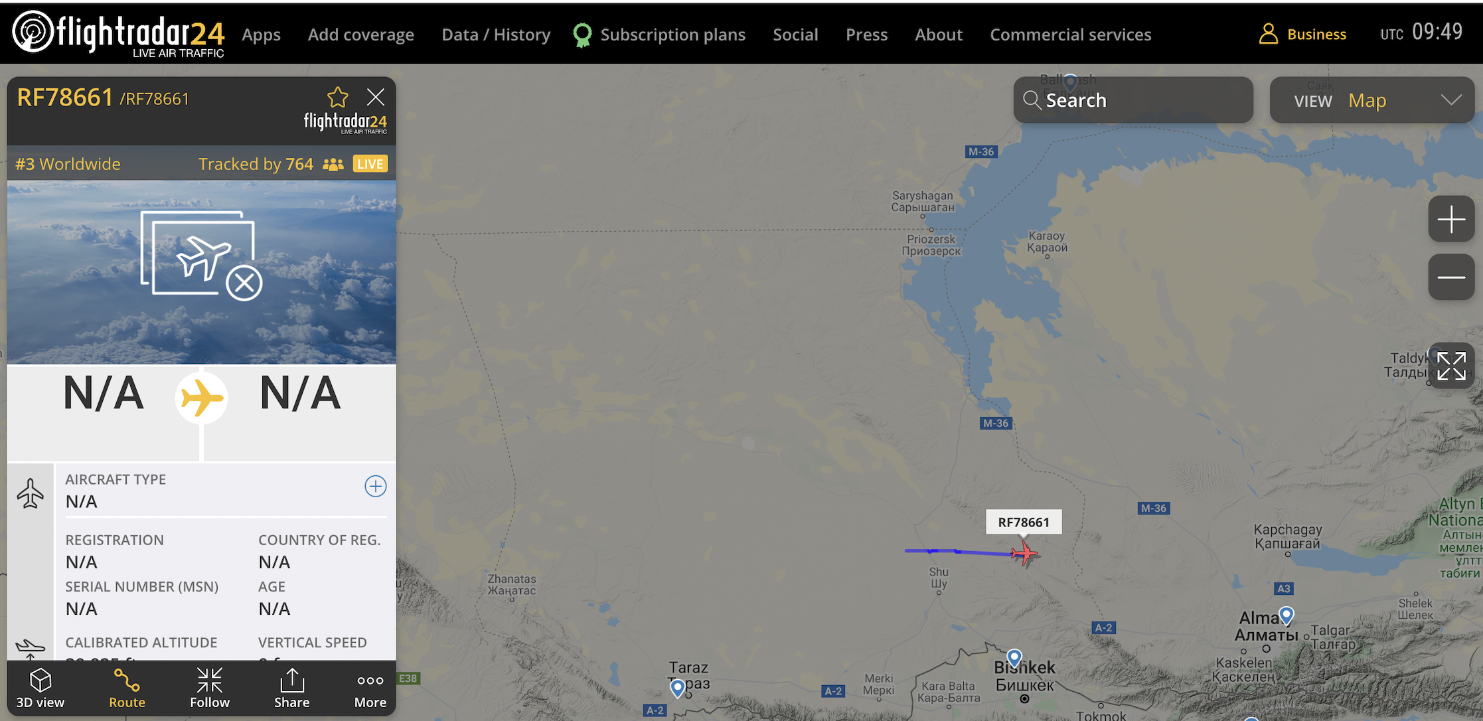The image size is (1483, 721).
Task: Click into the Search field
Action: click(1133, 100)
